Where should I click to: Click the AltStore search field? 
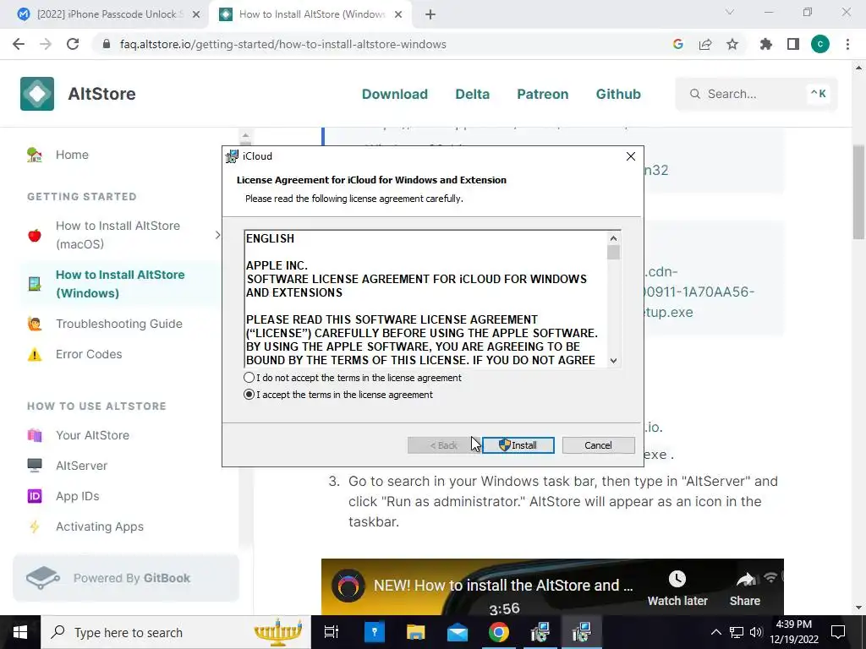(x=756, y=94)
